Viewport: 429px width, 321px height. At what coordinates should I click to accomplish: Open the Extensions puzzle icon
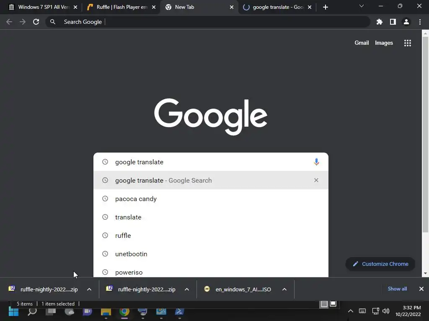380,22
